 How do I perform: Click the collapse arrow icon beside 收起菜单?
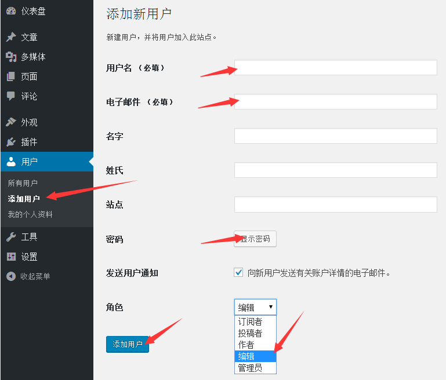[x=11, y=276]
